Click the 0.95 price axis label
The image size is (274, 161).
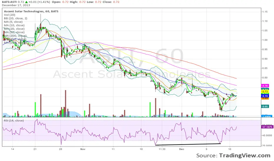point(265,49)
